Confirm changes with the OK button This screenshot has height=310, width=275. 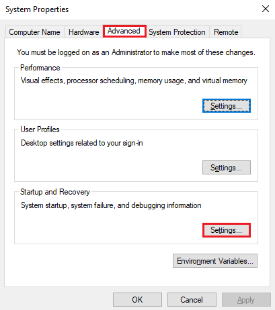click(137, 299)
